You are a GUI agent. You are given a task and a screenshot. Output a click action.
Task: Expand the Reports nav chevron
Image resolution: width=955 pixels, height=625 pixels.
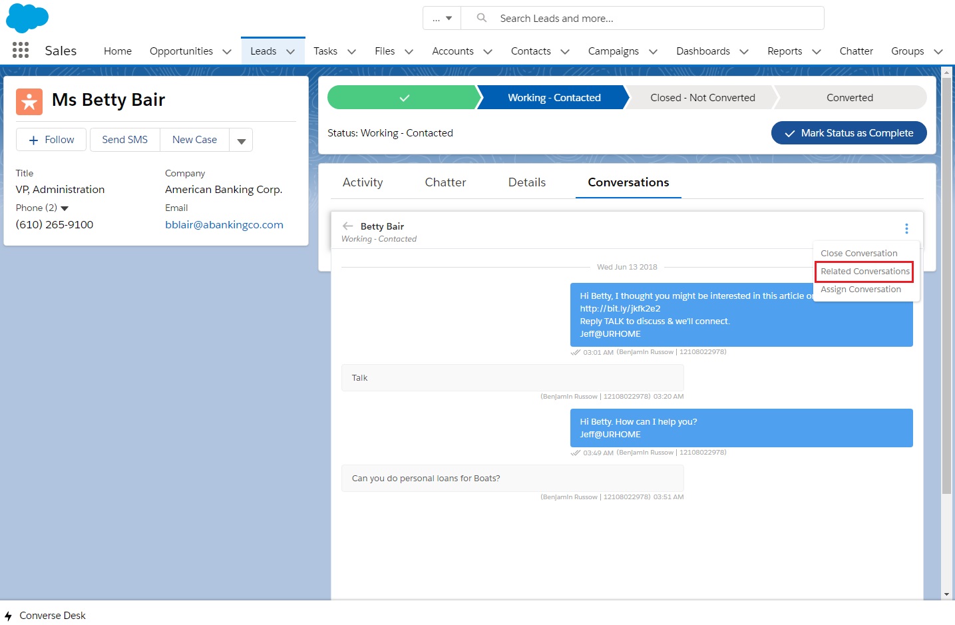tap(817, 51)
